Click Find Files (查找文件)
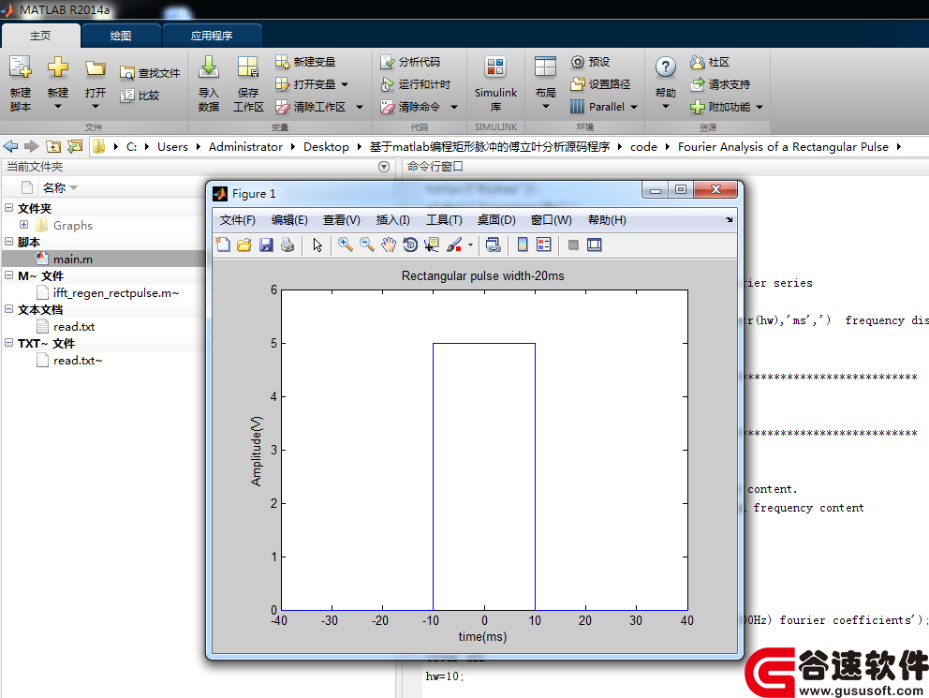The width and height of the screenshot is (929, 698). click(150, 73)
